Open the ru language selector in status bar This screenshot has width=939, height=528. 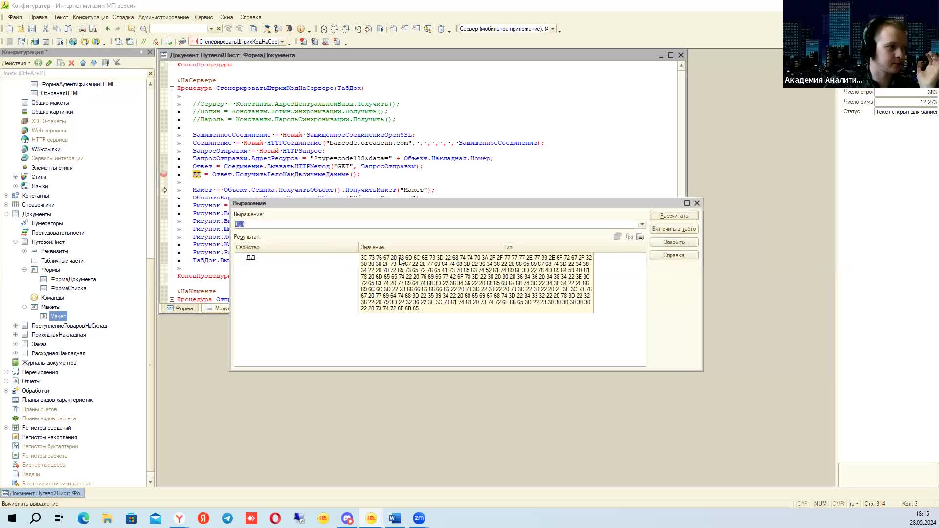coord(854,504)
